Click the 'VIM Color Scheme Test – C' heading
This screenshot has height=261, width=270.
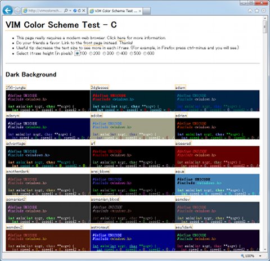(x=61, y=25)
